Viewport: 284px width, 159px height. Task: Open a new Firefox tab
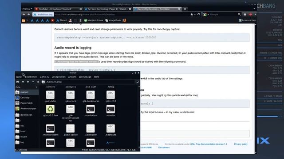185,9
